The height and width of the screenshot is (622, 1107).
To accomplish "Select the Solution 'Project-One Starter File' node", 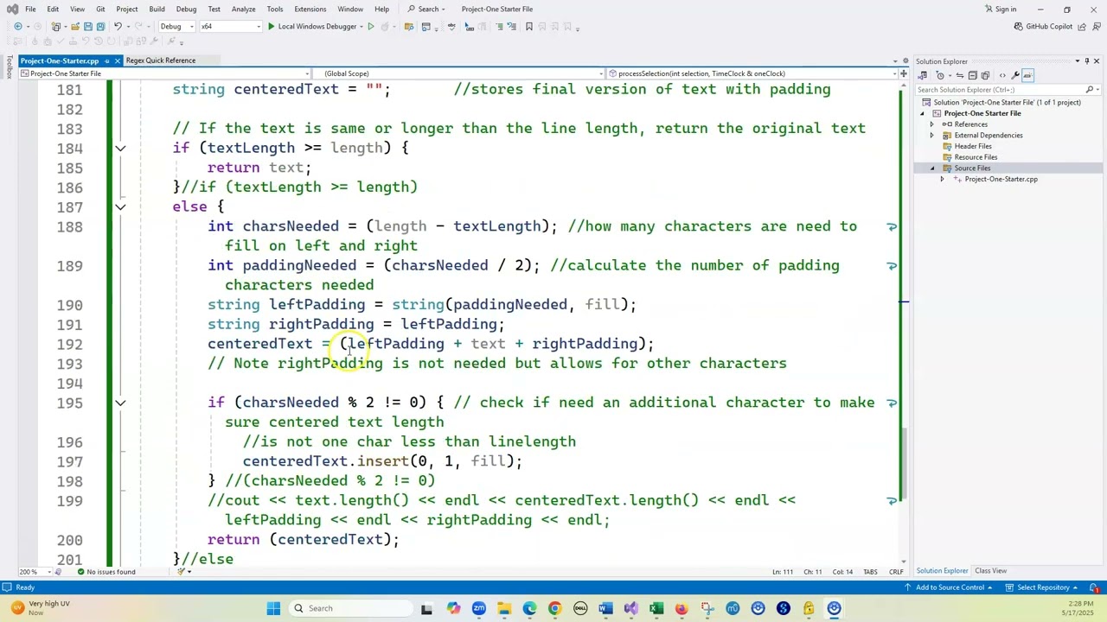I will [1007, 102].
